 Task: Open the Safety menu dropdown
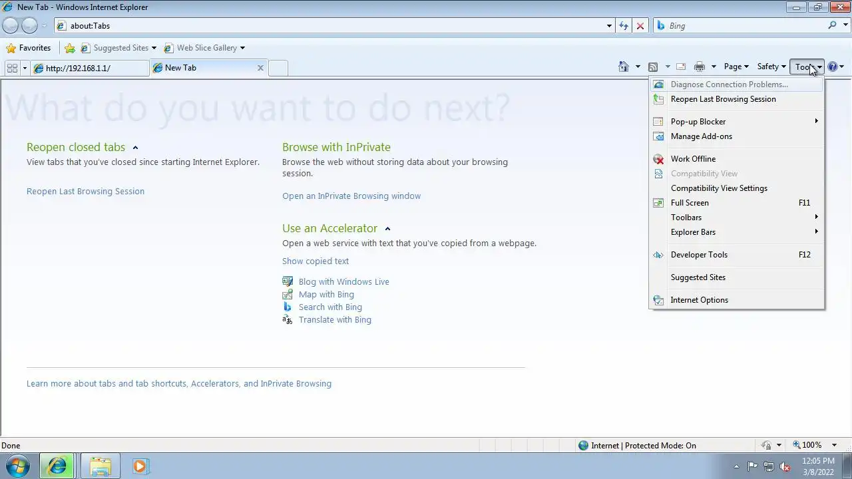pos(771,67)
